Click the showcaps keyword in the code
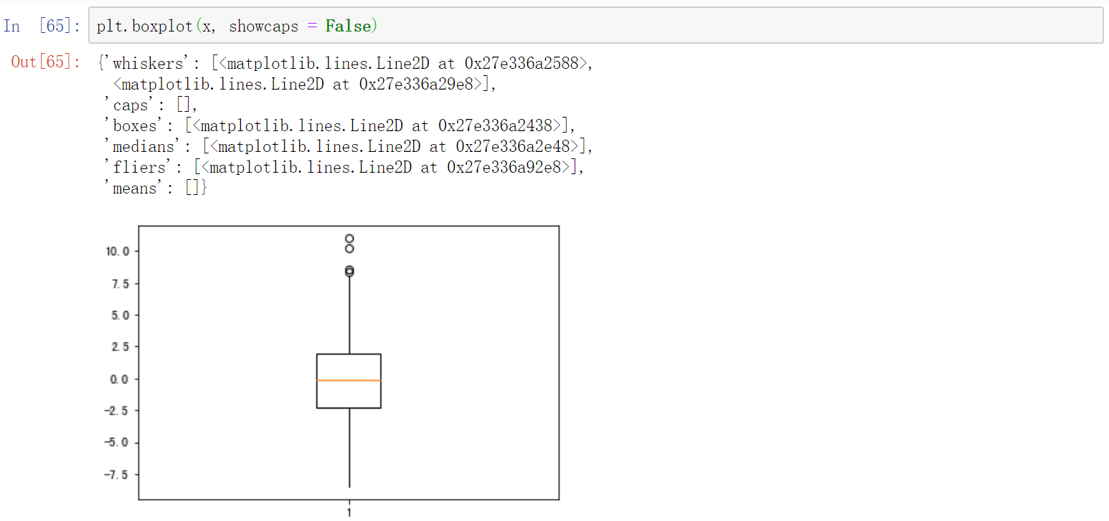Image resolution: width=1109 pixels, height=521 pixels. pyautogui.click(x=264, y=26)
